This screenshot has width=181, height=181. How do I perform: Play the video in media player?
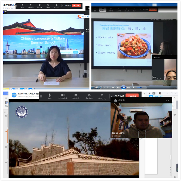pyautogui.click(x=123, y=87)
